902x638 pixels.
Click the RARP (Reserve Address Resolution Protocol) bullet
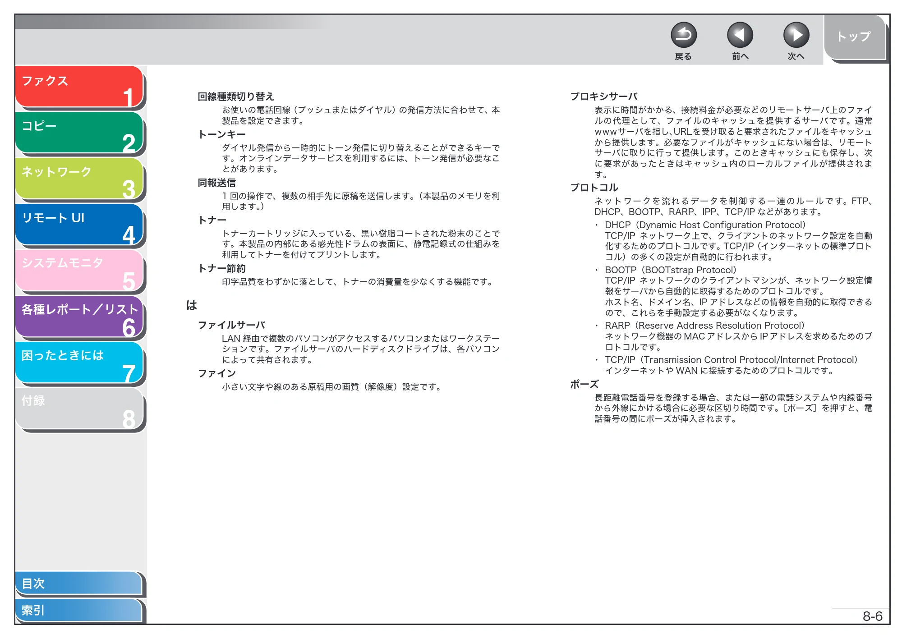(704, 326)
